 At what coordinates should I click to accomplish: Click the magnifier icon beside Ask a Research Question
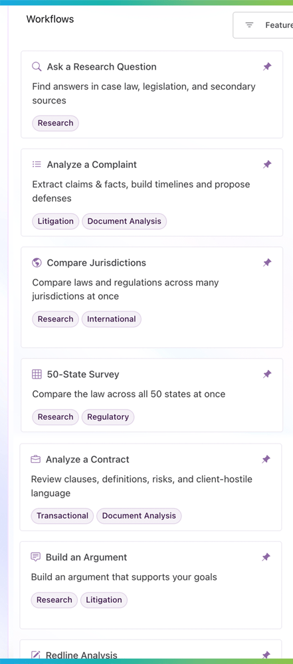pos(37,66)
